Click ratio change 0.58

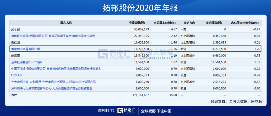click(x=257, y=36)
